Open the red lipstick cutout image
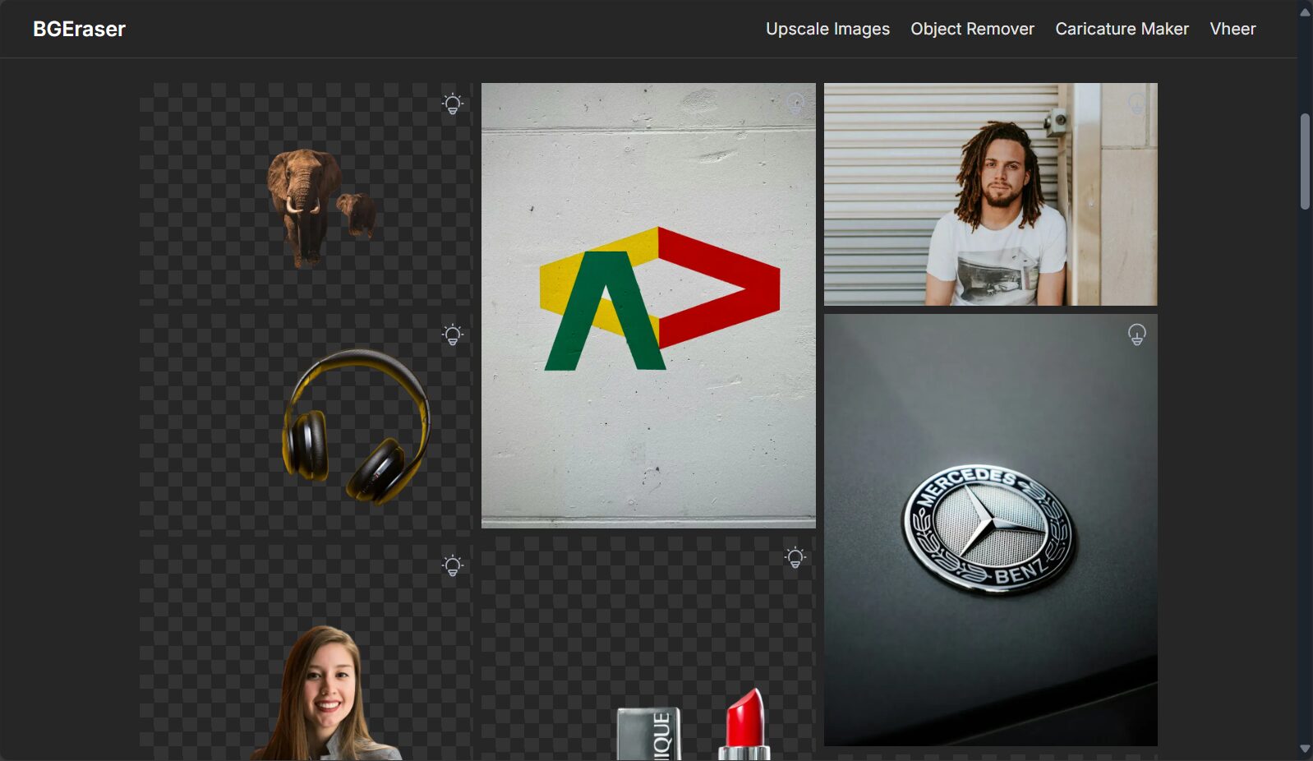This screenshot has height=761, width=1313. (x=648, y=649)
